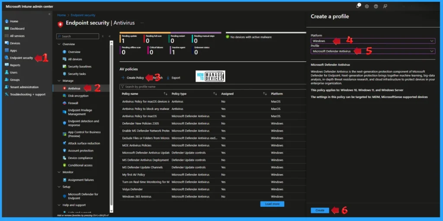Open Microsoft Defender for Endpoint setup link
The width and height of the screenshot is (443, 221).
[x=83, y=196]
